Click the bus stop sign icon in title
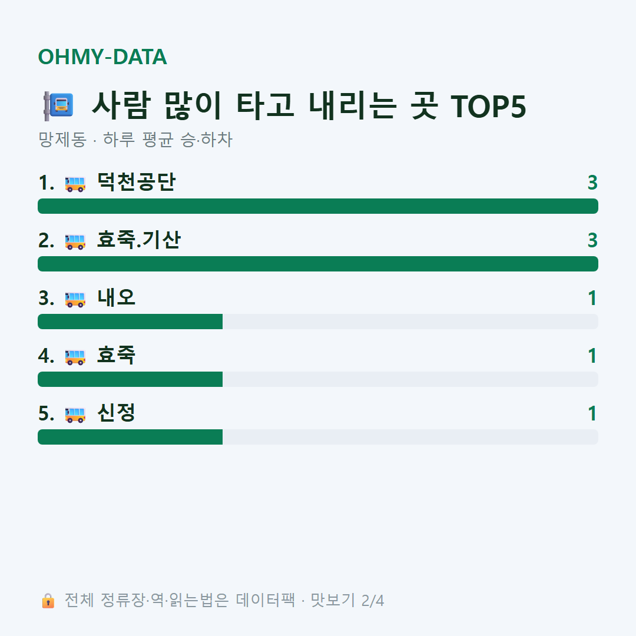Screen dimensions: 636x636 click(x=58, y=106)
